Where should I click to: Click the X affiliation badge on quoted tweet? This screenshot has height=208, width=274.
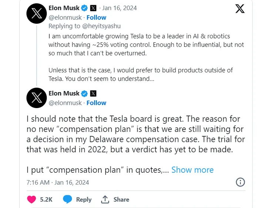[93, 8]
